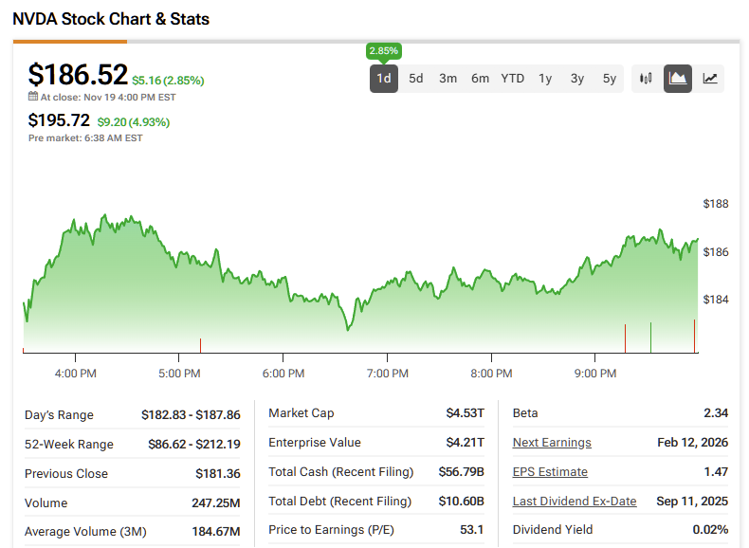
Task: Select the area chart view icon
Action: [x=678, y=79]
